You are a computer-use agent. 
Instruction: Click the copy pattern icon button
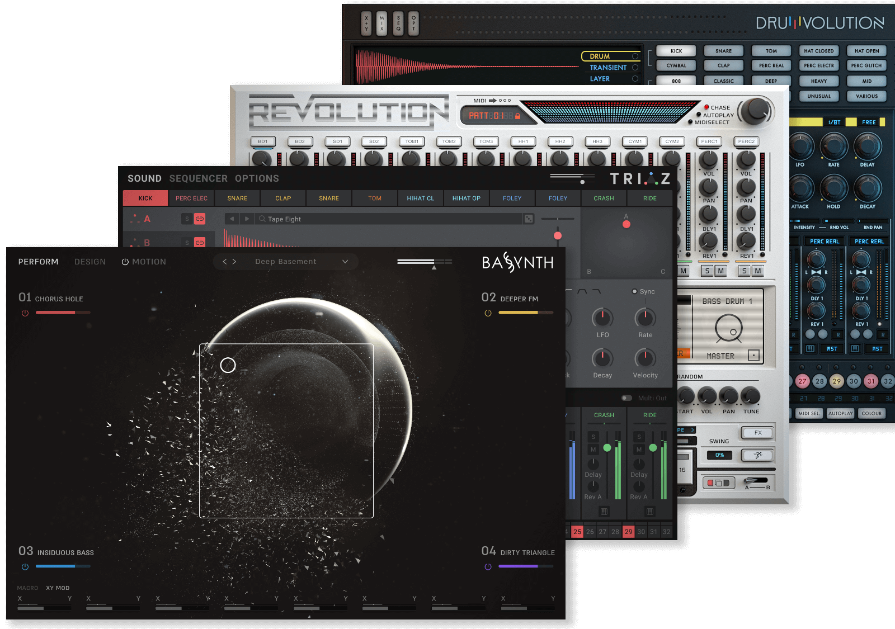point(718,483)
